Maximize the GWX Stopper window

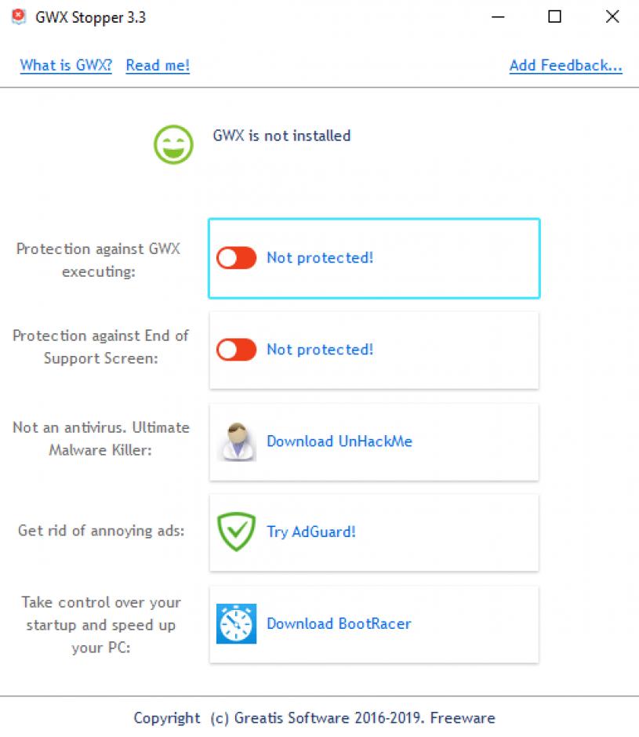tap(555, 17)
